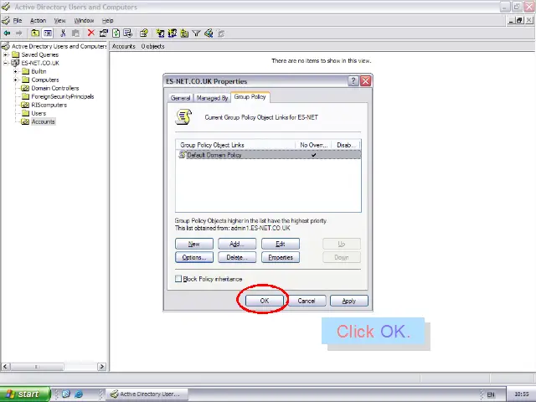Select the RIScomputers organizational unit

click(x=49, y=105)
